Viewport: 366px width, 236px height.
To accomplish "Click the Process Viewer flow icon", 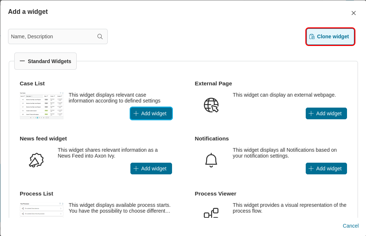I will coord(211,213).
